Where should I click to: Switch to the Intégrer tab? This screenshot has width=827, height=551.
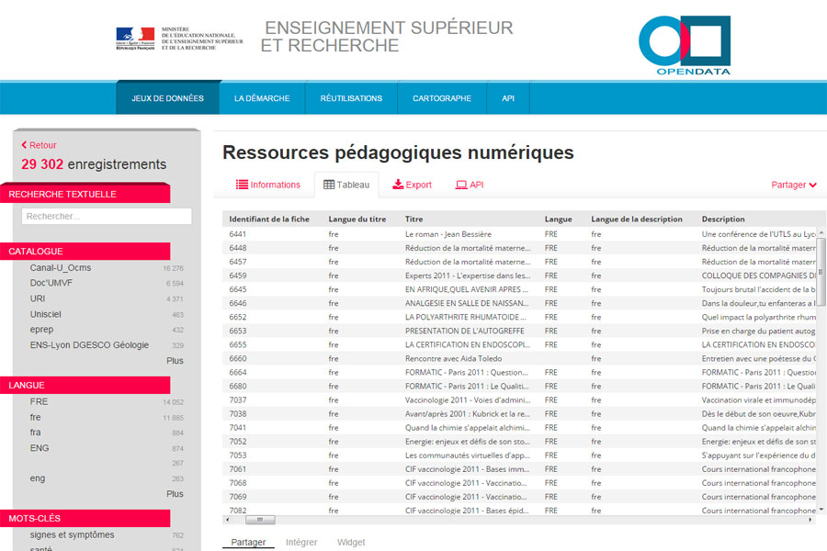point(301,542)
